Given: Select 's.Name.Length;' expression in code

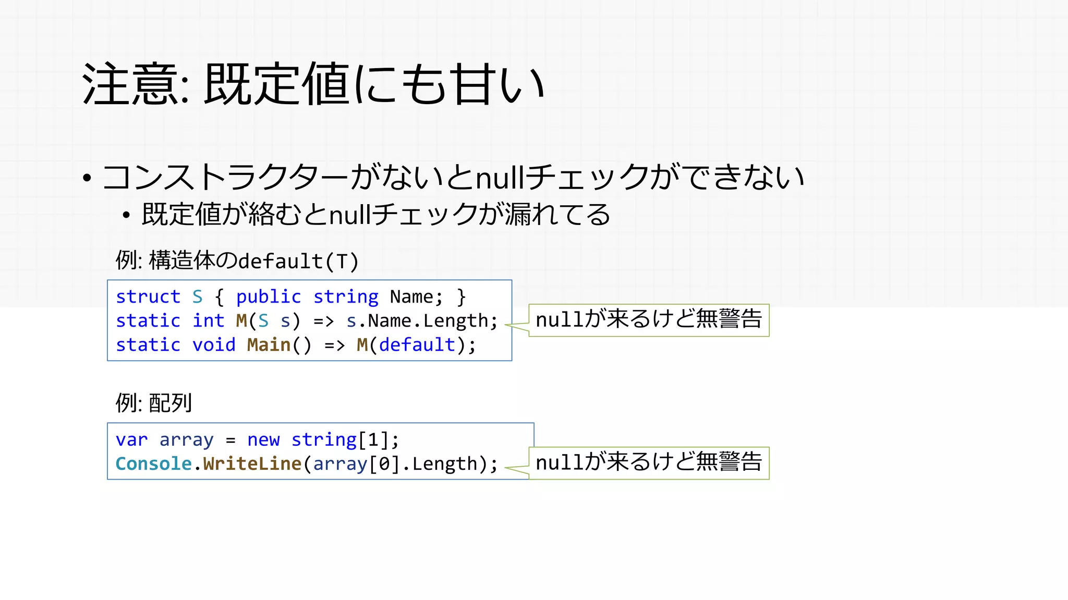Looking at the screenshot, I should (x=421, y=320).
